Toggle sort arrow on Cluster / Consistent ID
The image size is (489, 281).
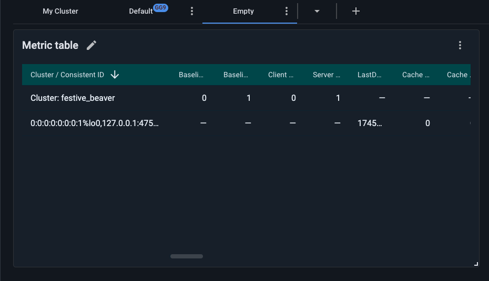click(x=115, y=75)
